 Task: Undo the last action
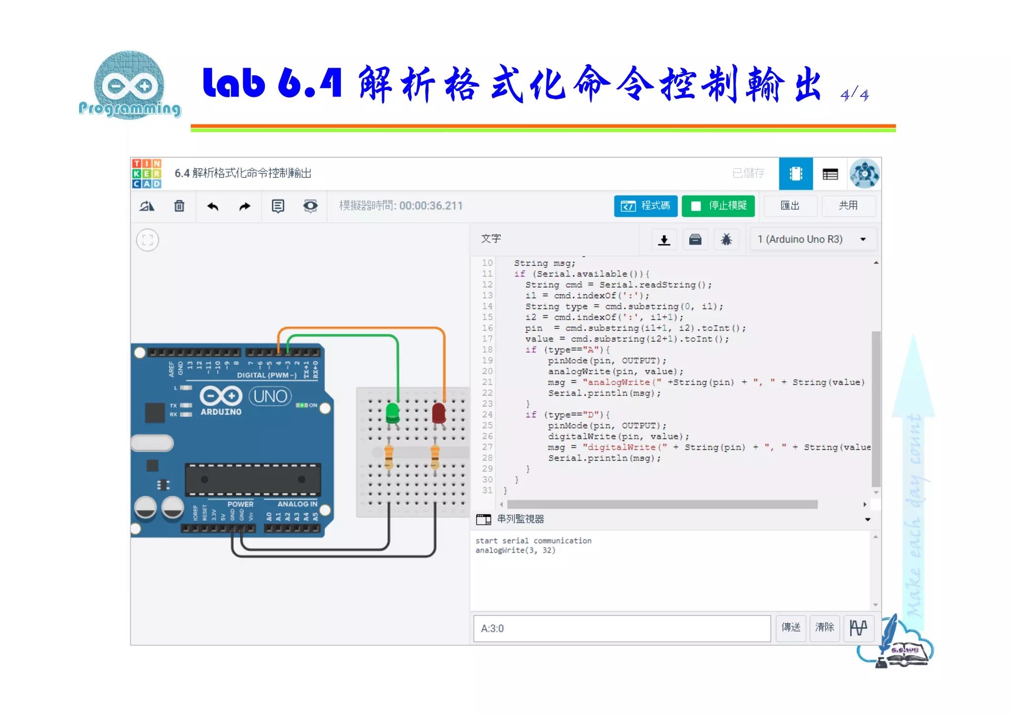click(213, 206)
